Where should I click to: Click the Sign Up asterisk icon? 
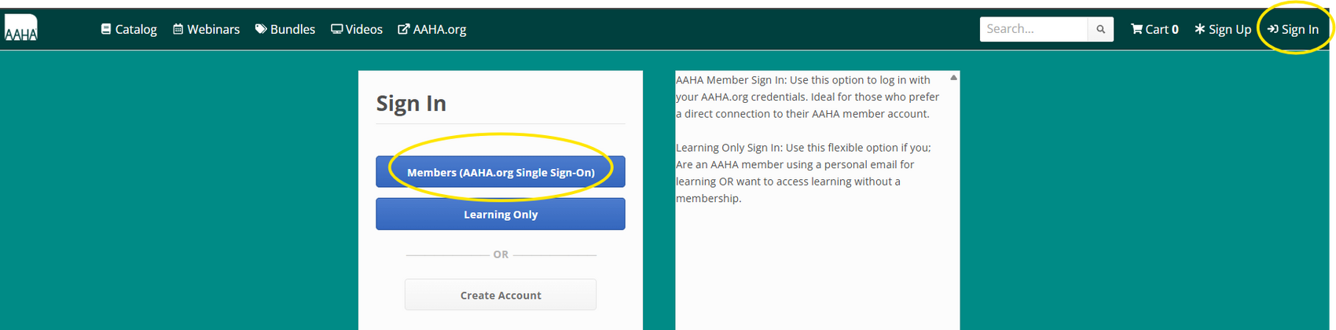[x=1200, y=29]
